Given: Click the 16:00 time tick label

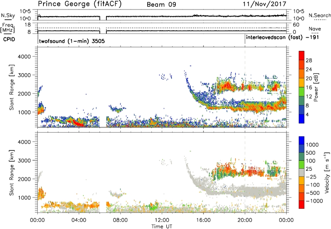Looking at the screenshot, I should [203, 220].
